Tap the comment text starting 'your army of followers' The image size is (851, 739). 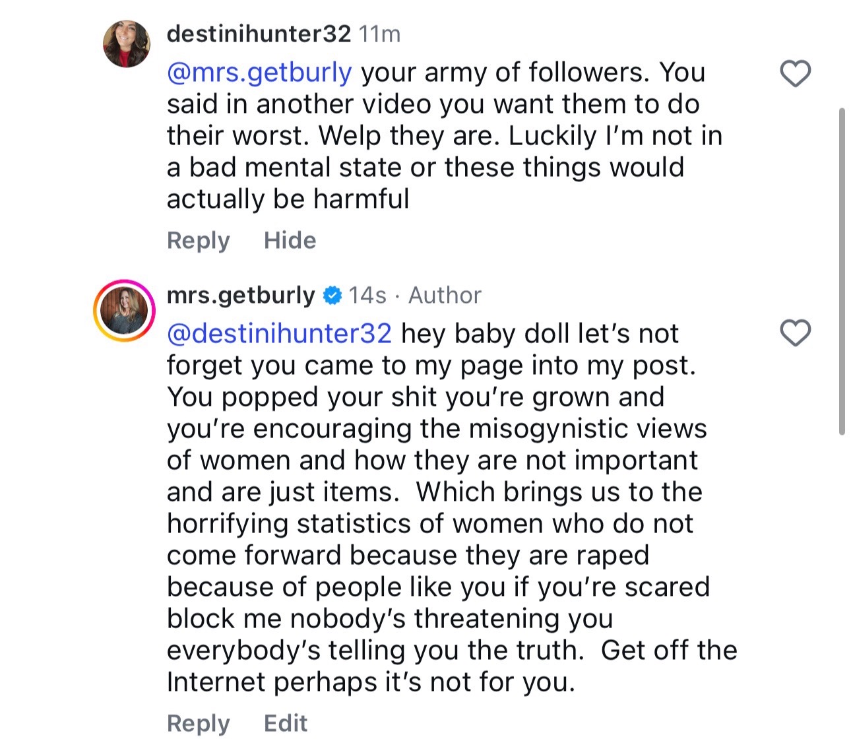coord(445,135)
